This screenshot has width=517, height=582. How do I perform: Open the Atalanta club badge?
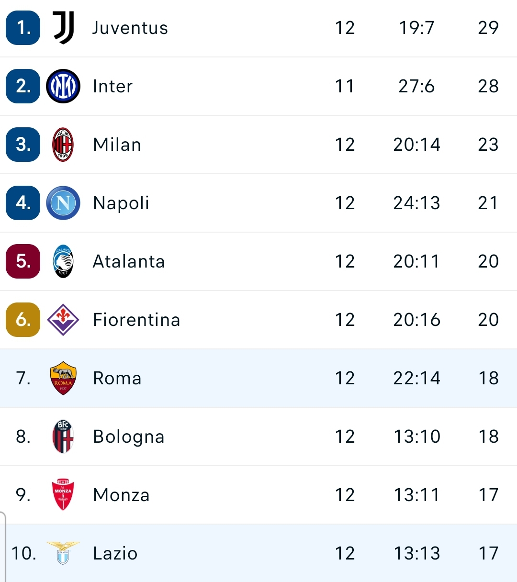point(63,261)
